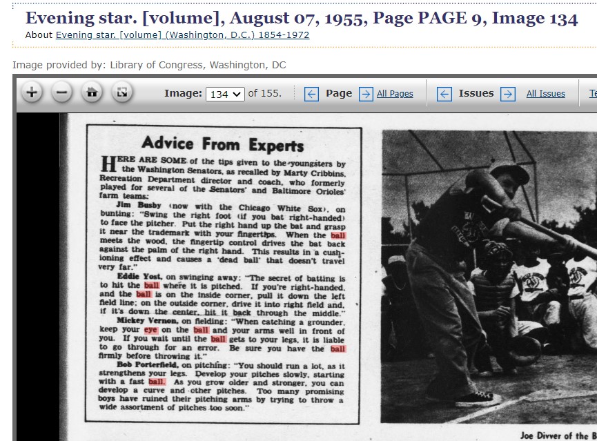
Task: Toggle full page view icon
Action: [x=122, y=92]
